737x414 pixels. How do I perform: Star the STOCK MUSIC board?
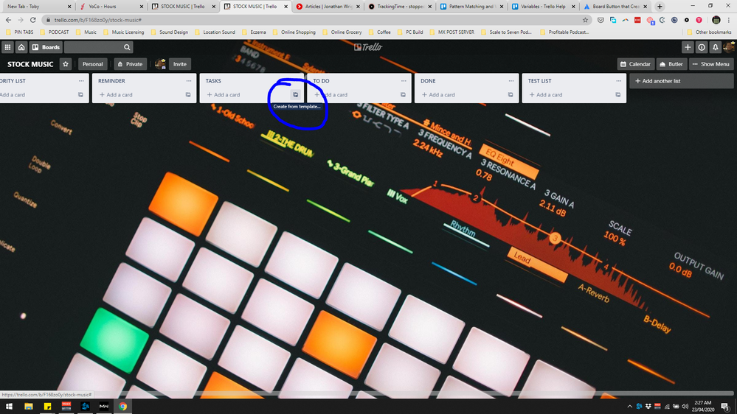pos(66,64)
